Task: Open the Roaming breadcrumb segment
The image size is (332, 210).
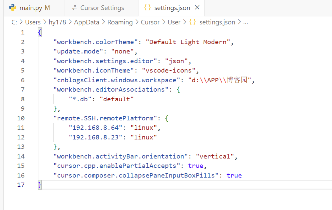Action: pyautogui.click(x=120, y=22)
